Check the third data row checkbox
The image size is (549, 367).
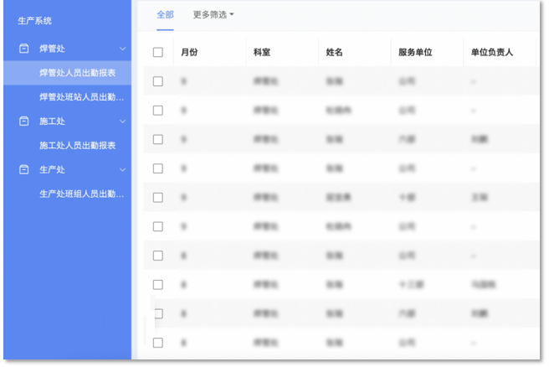click(x=158, y=139)
